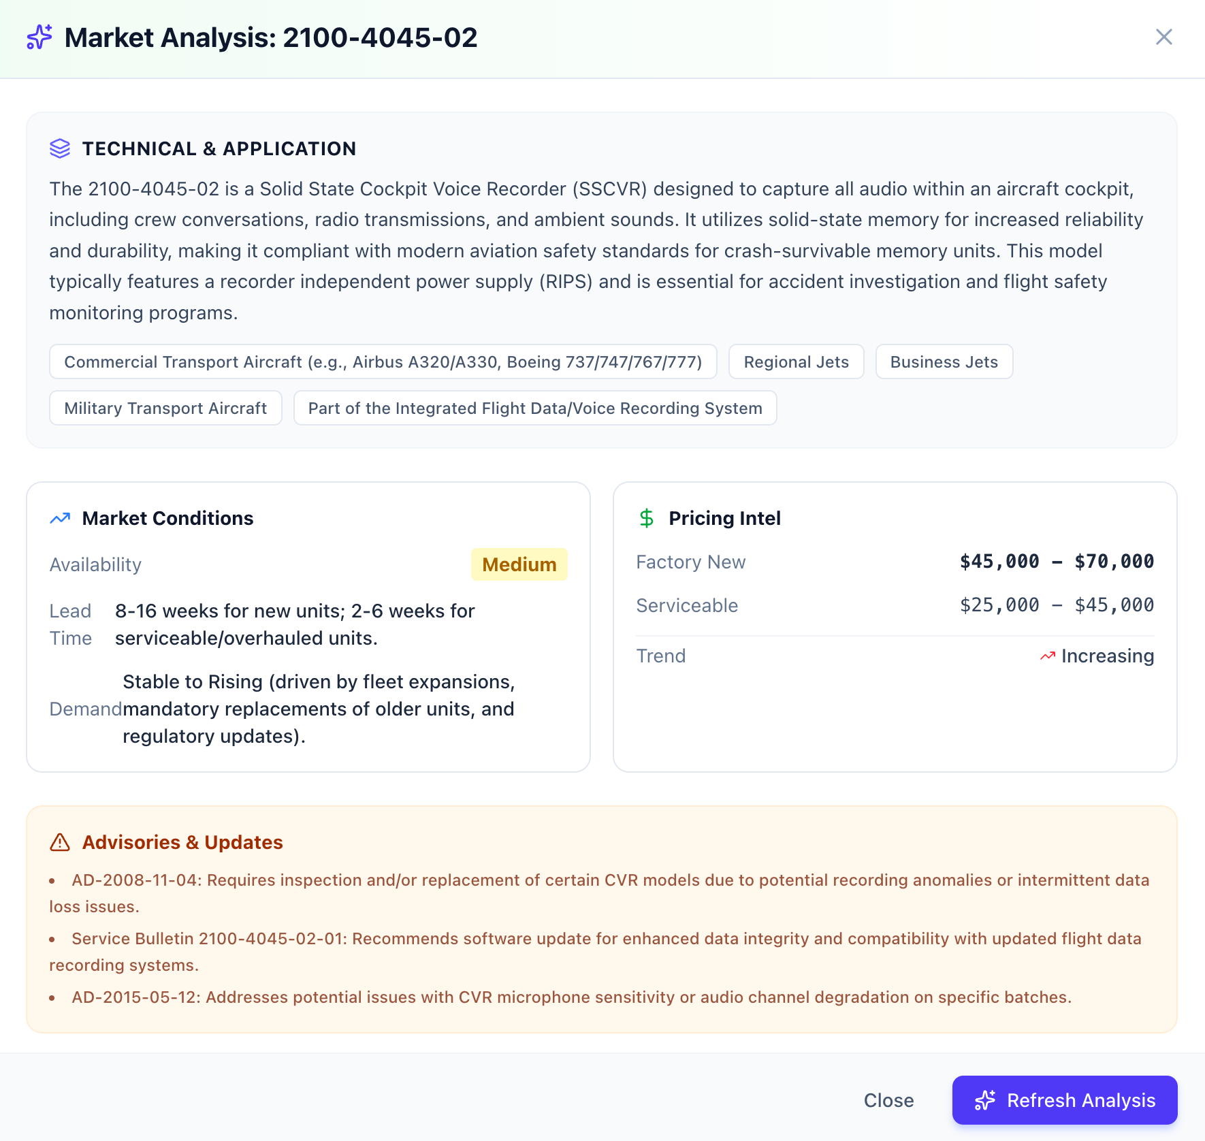Click the green dollar sign Pricing Intel icon
The height and width of the screenshot is (1141, 1205).
click(x=647, y=518)
